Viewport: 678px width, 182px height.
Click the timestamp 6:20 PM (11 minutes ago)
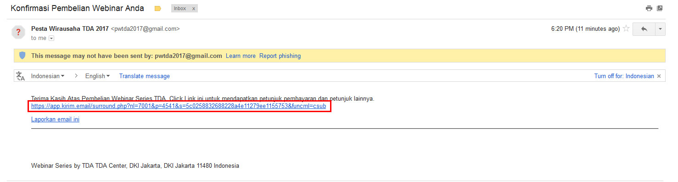pos(585,28)
